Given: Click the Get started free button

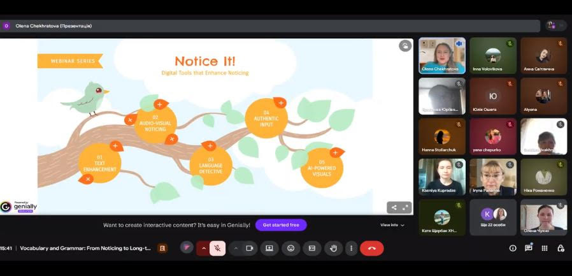Looking at the screenshot, I should [281, 225].
